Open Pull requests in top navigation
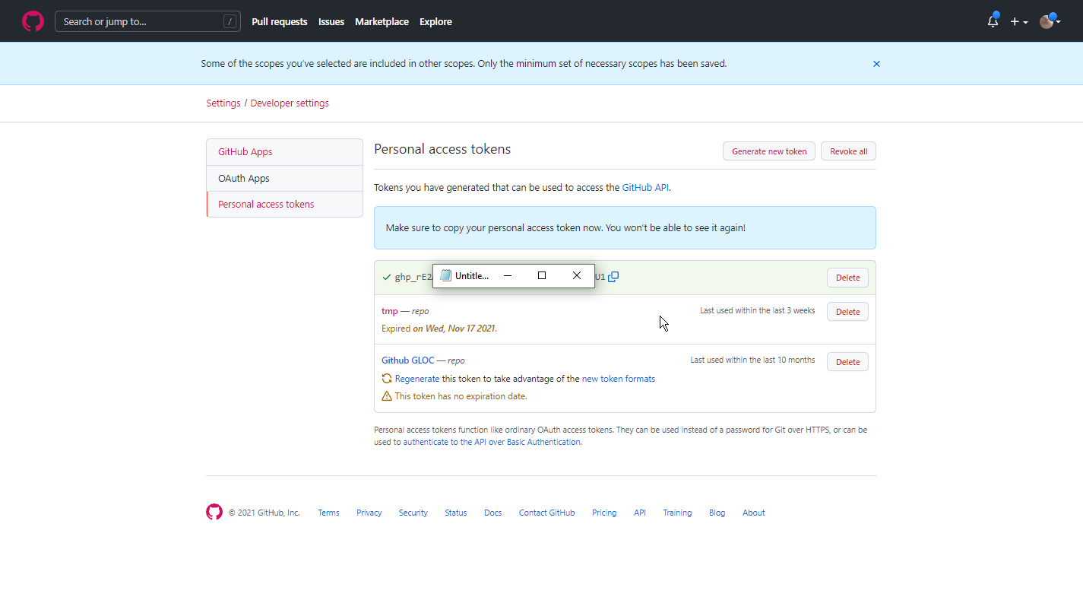This screenshot has height=597, width=1083. [279, 22]
